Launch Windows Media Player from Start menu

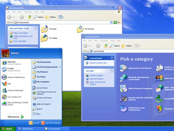point(4,77)
